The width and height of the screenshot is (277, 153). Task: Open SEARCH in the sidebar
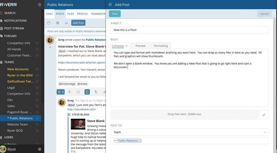(10, 13)
